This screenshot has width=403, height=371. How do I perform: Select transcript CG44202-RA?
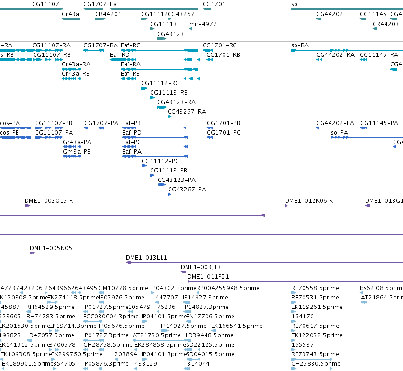(x=335, y=55)
